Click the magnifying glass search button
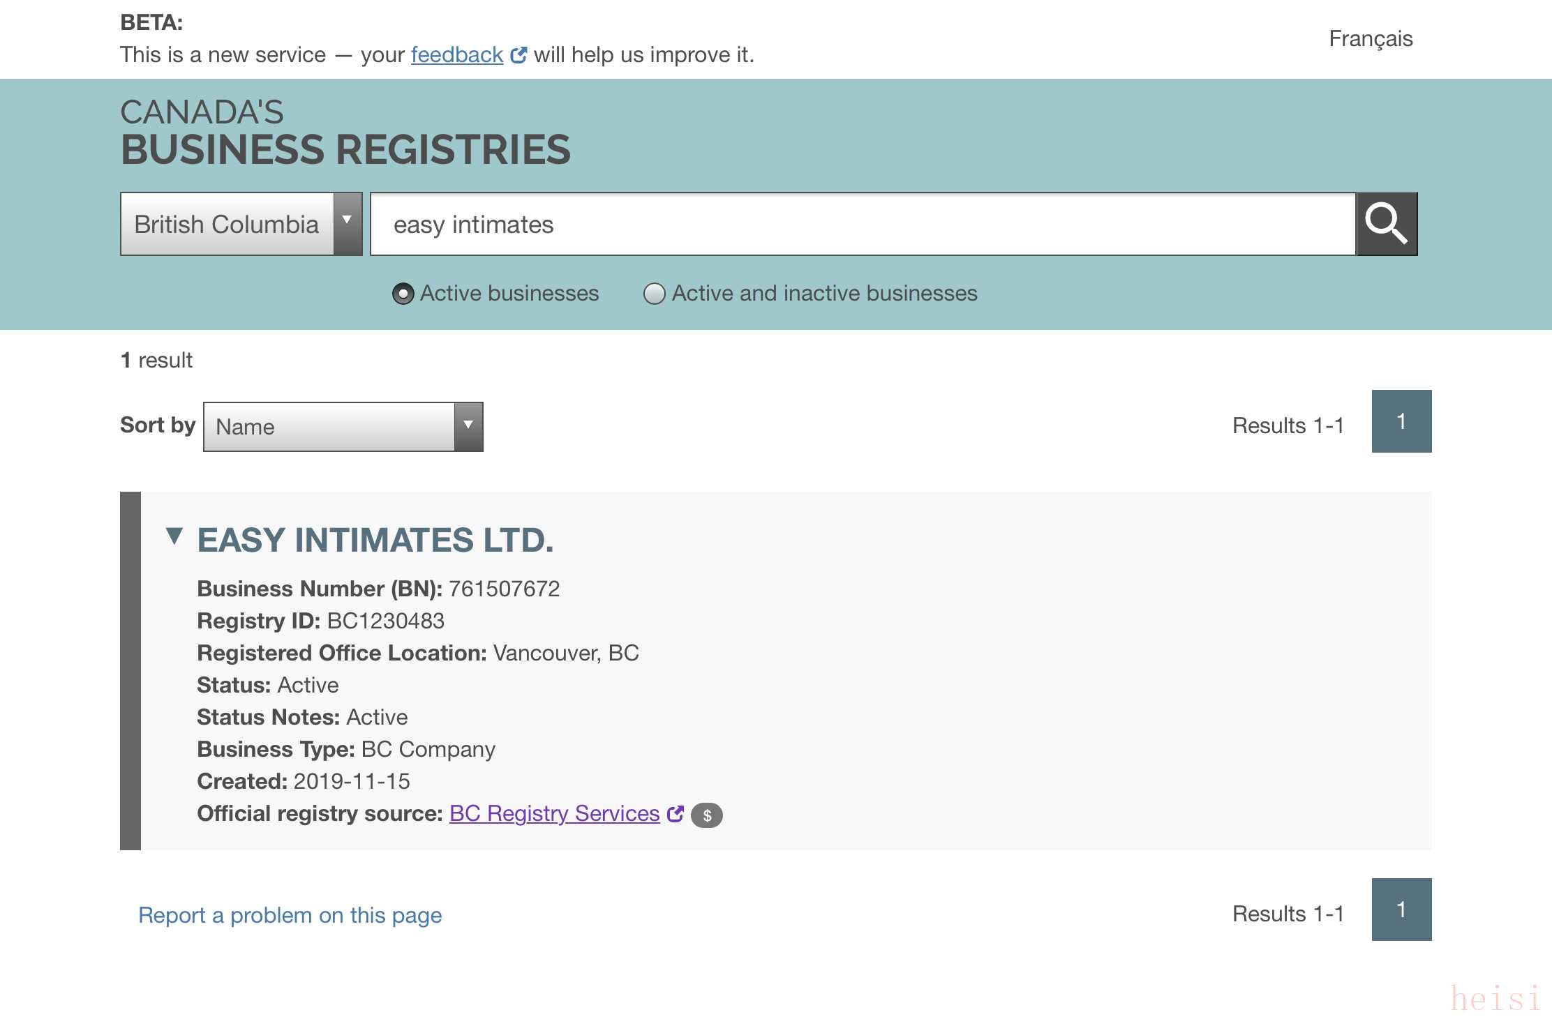The width and height of the screenshot is (1552, 1019). (x=1386, y=224)
